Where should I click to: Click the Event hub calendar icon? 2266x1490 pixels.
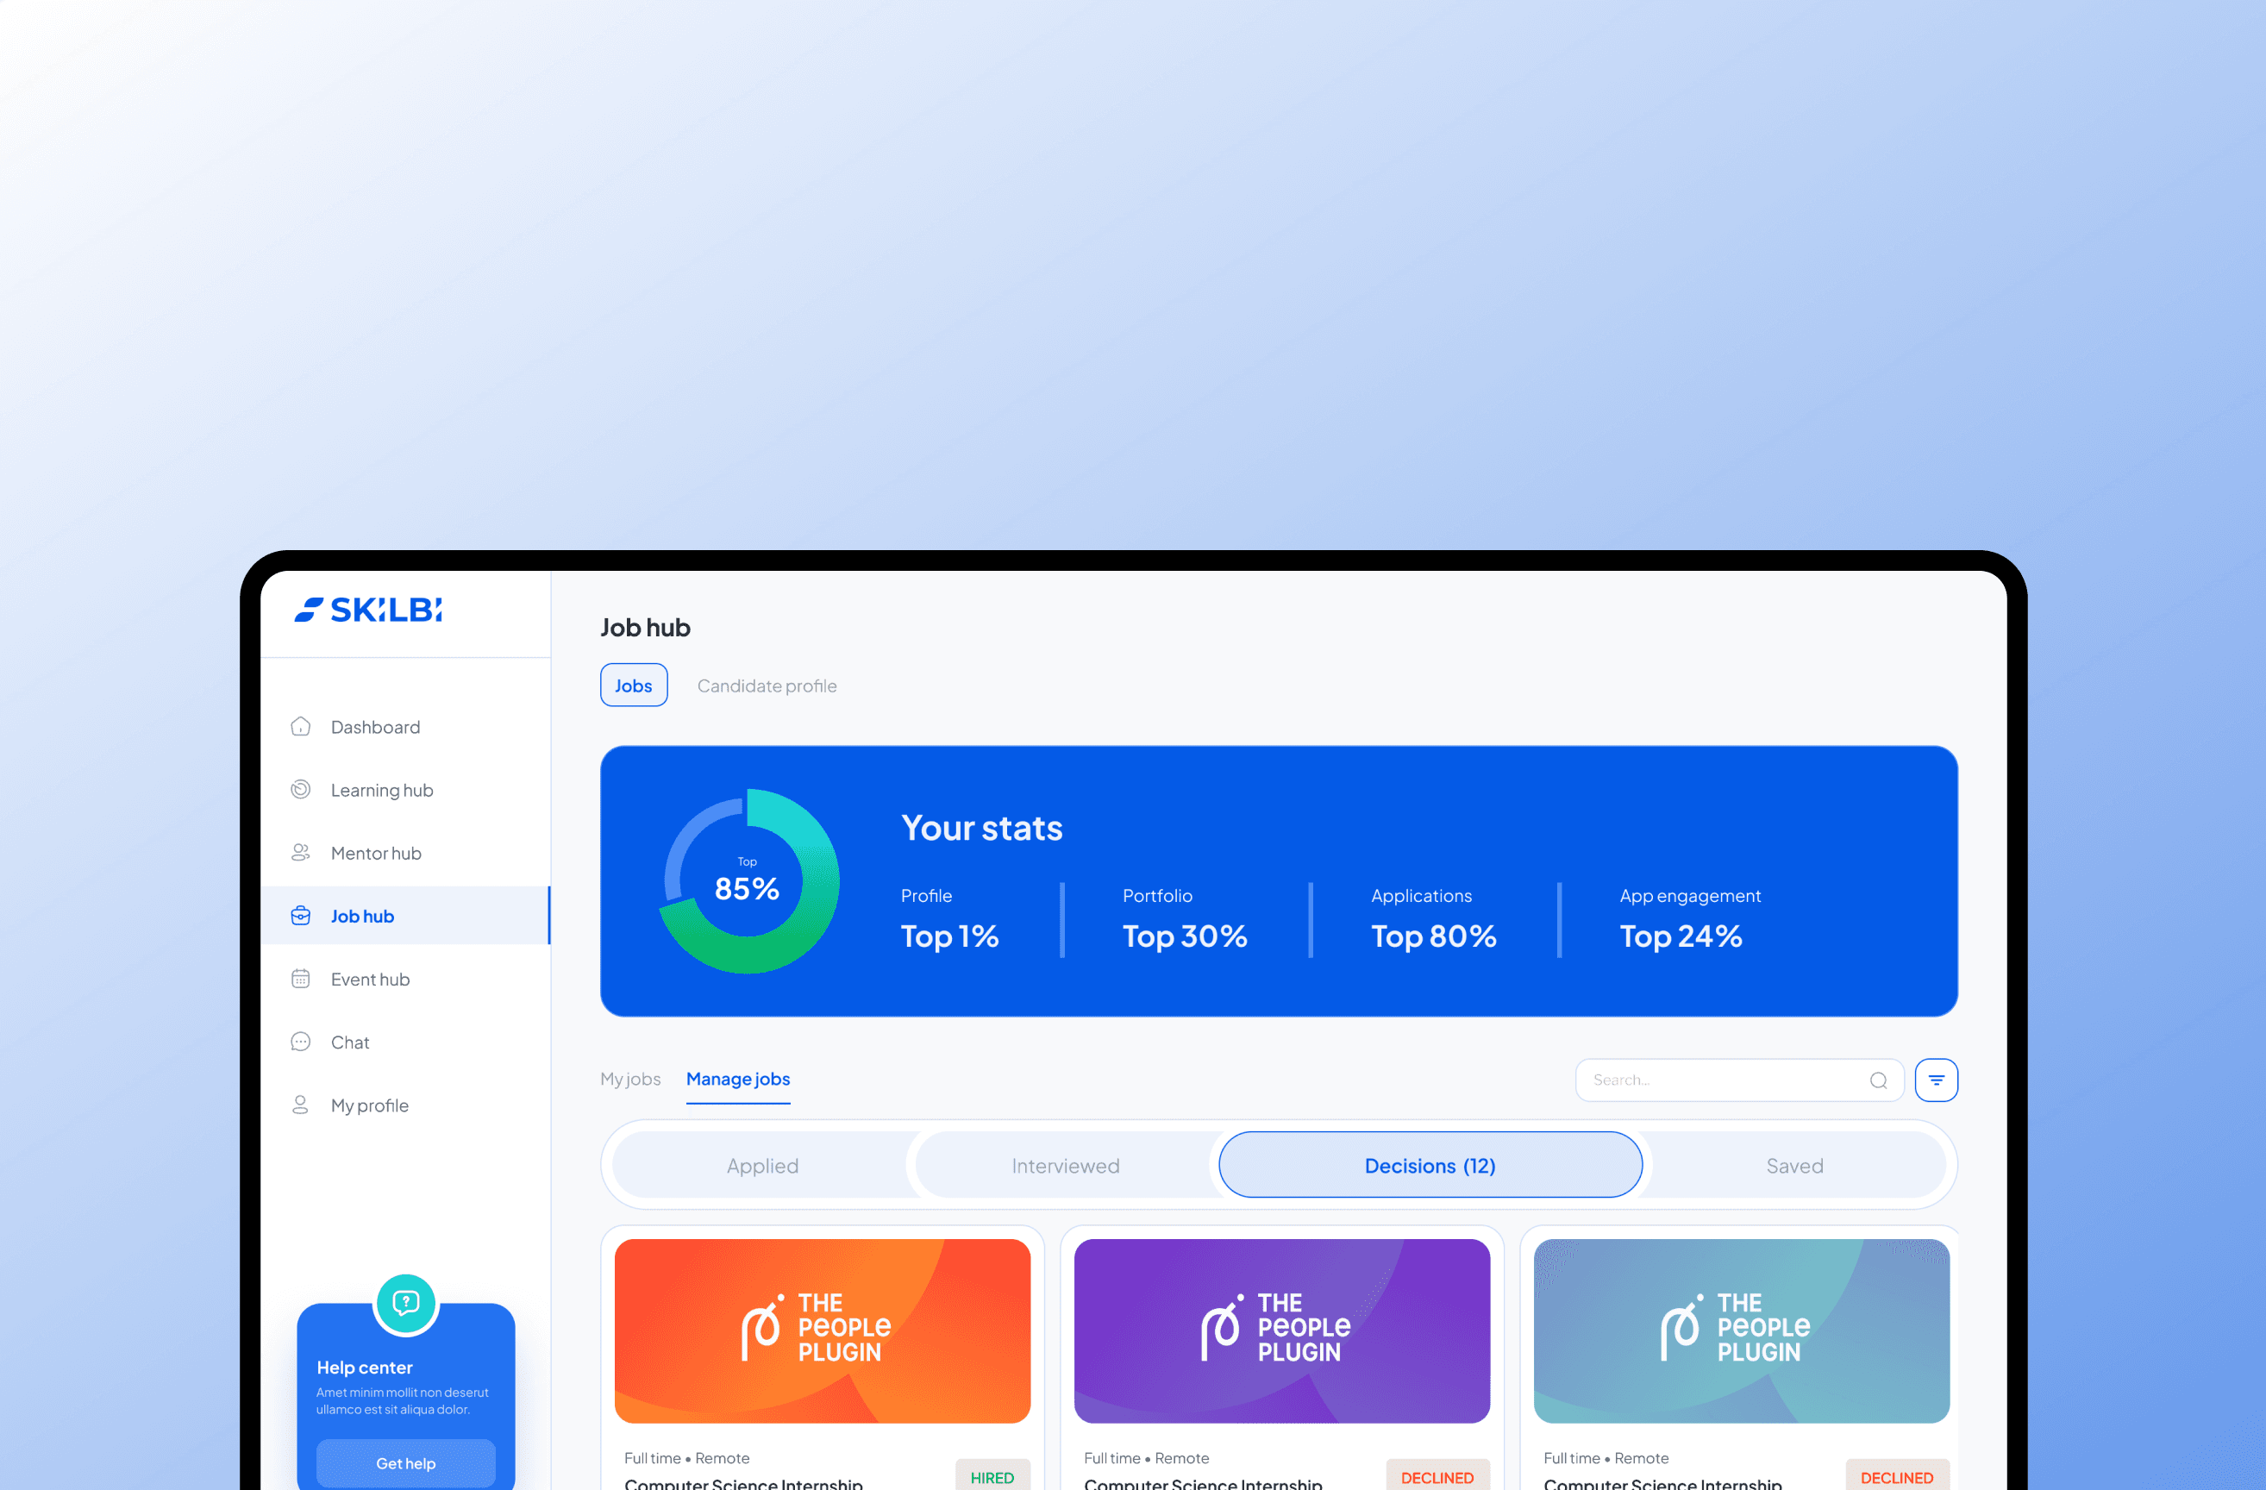tap(301, 979)
